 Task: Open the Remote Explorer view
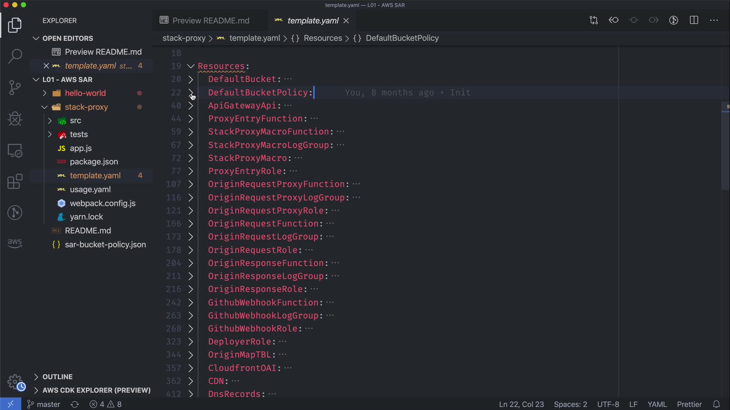click(15, 151)
